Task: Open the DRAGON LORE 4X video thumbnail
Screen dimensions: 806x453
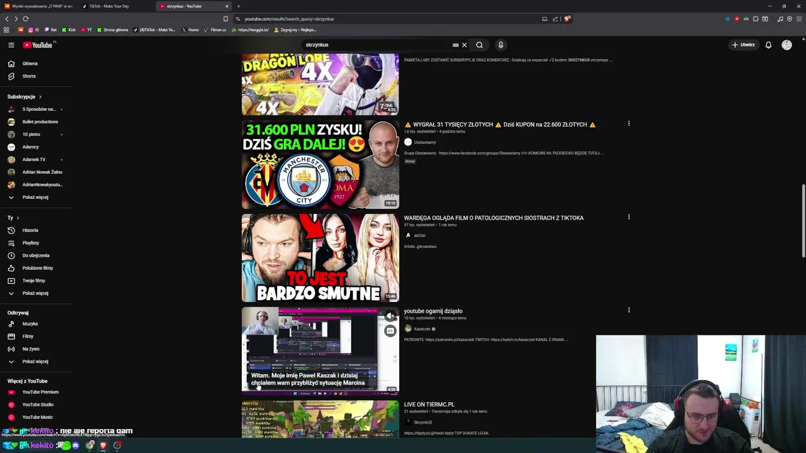Action: coord(320,84)
